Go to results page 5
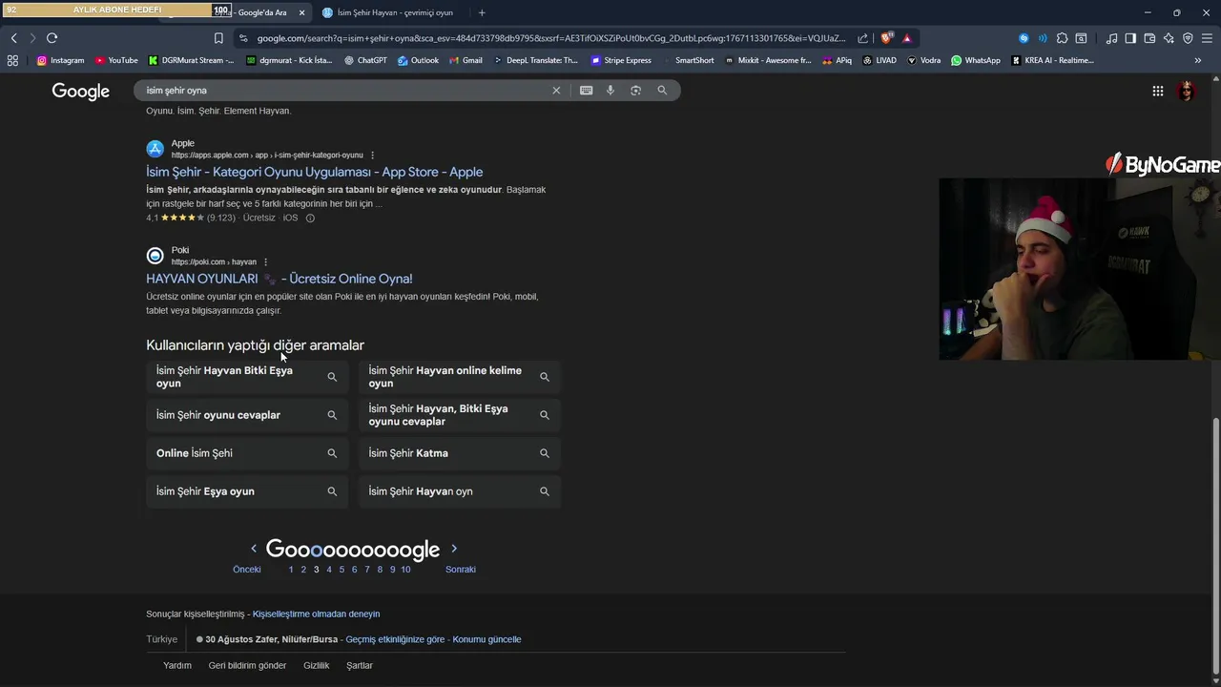 tap(341, 570)
